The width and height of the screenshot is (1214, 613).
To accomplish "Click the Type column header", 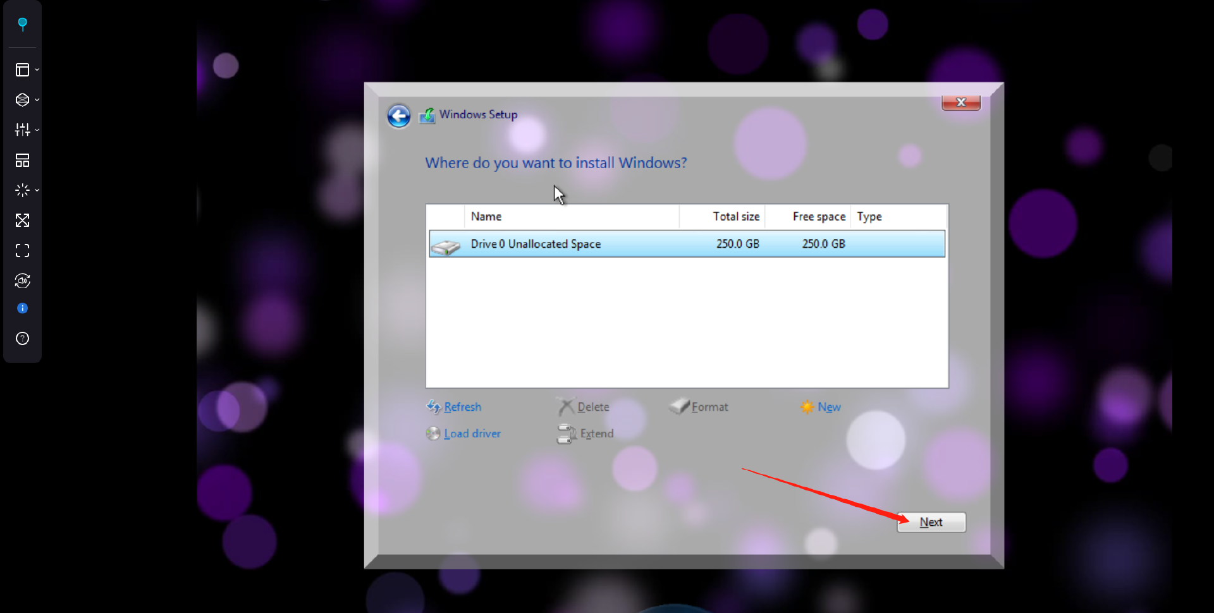I will pyautogui.click(x=898, y=217).
